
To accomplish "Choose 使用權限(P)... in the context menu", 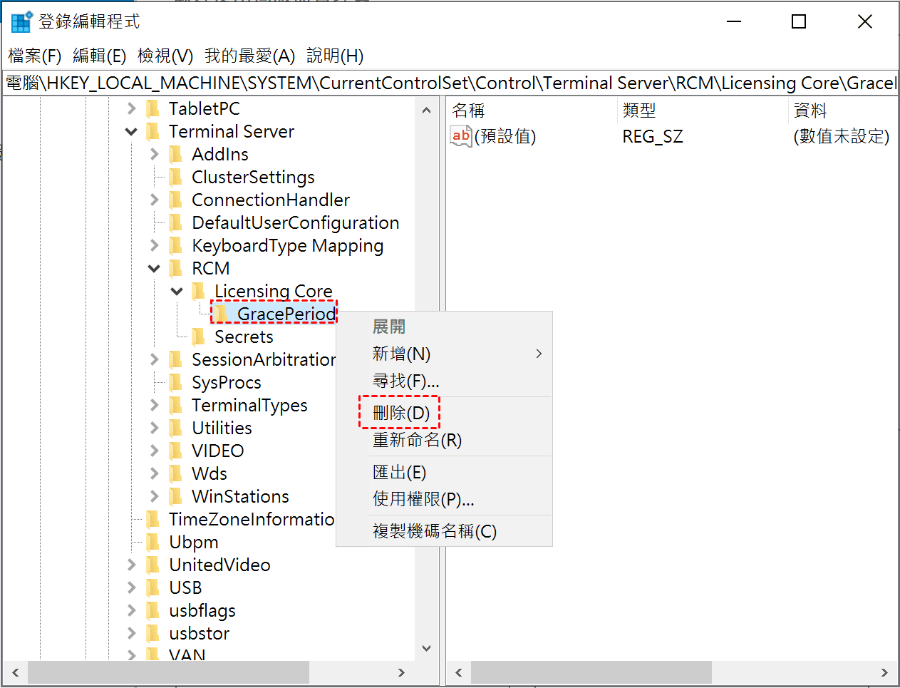I will click(x=443, y=499).
